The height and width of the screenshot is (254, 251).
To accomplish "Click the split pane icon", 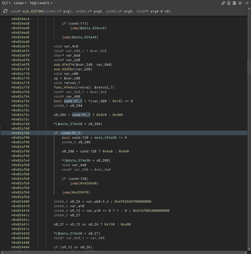I will tap(229, 3).
